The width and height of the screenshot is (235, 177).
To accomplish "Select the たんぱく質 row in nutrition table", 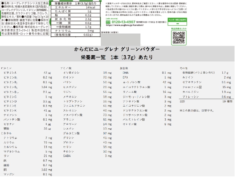I will [x=75, y=11].
